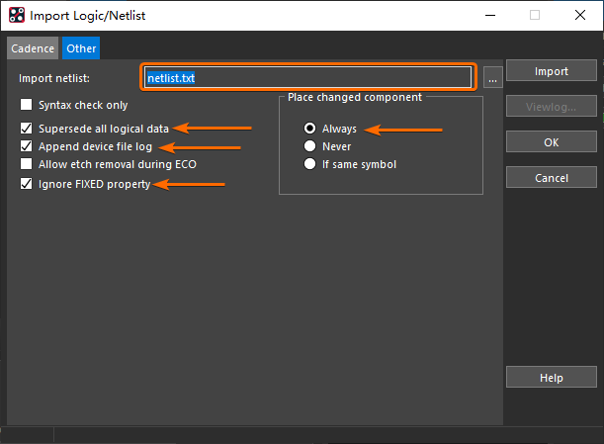
Task: Select the Always radio button
Action: (310, 129)
